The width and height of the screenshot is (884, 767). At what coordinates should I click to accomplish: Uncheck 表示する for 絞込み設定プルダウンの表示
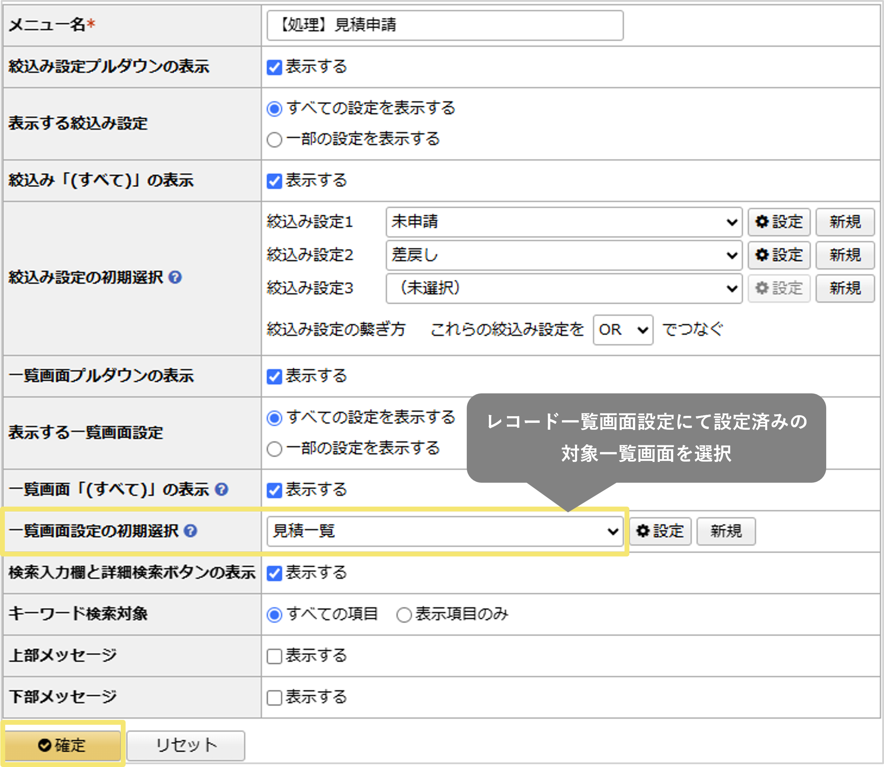click(x=274, y=67)
